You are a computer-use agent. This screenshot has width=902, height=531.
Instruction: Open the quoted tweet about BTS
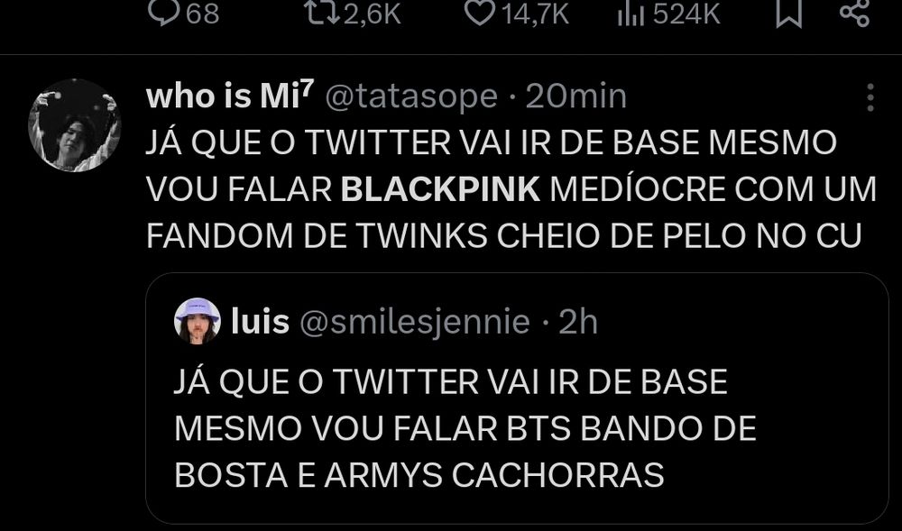517,398
